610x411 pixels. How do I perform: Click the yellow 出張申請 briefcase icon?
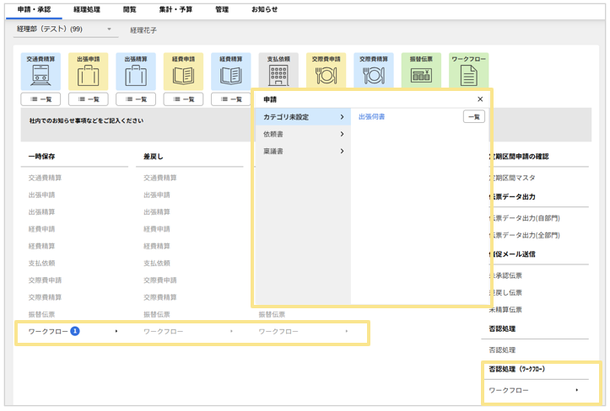pos(88,72)
